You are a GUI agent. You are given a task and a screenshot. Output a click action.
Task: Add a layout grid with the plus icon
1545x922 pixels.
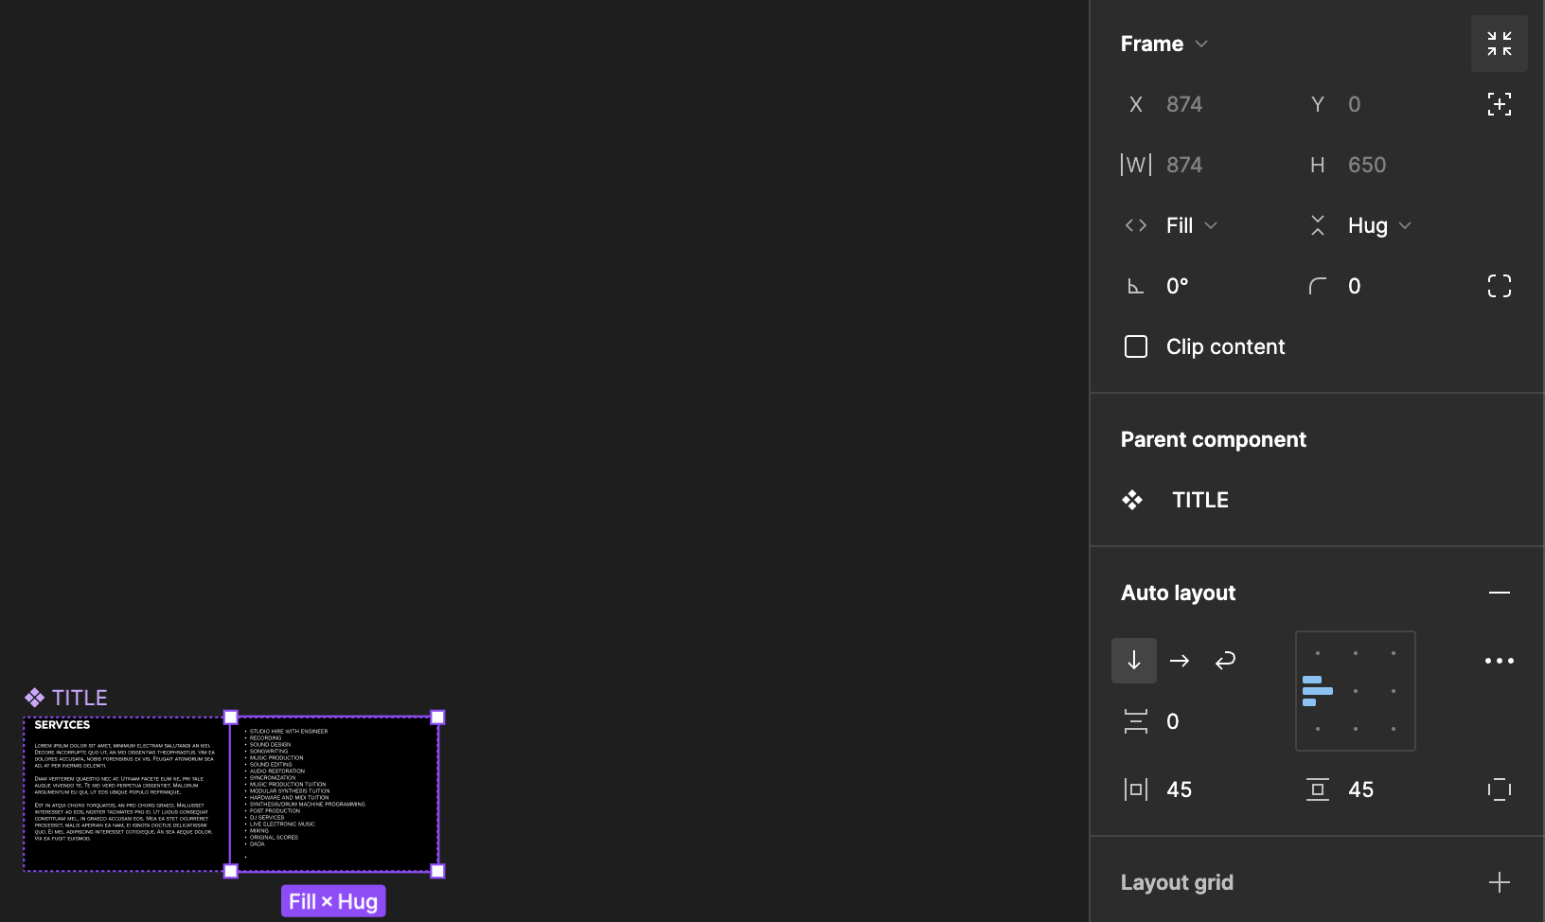1499,882
